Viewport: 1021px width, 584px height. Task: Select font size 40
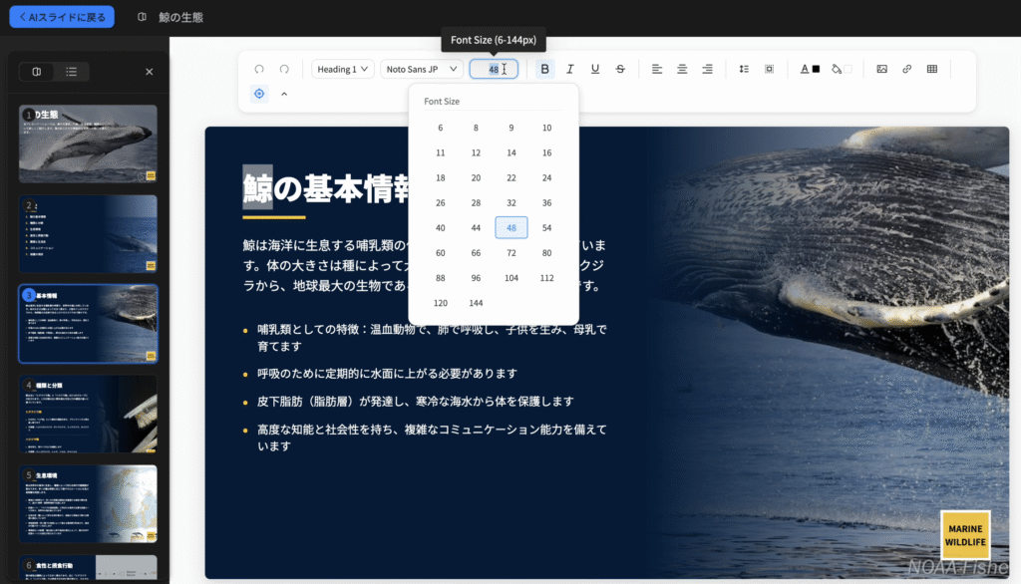[x=440, y=228]
